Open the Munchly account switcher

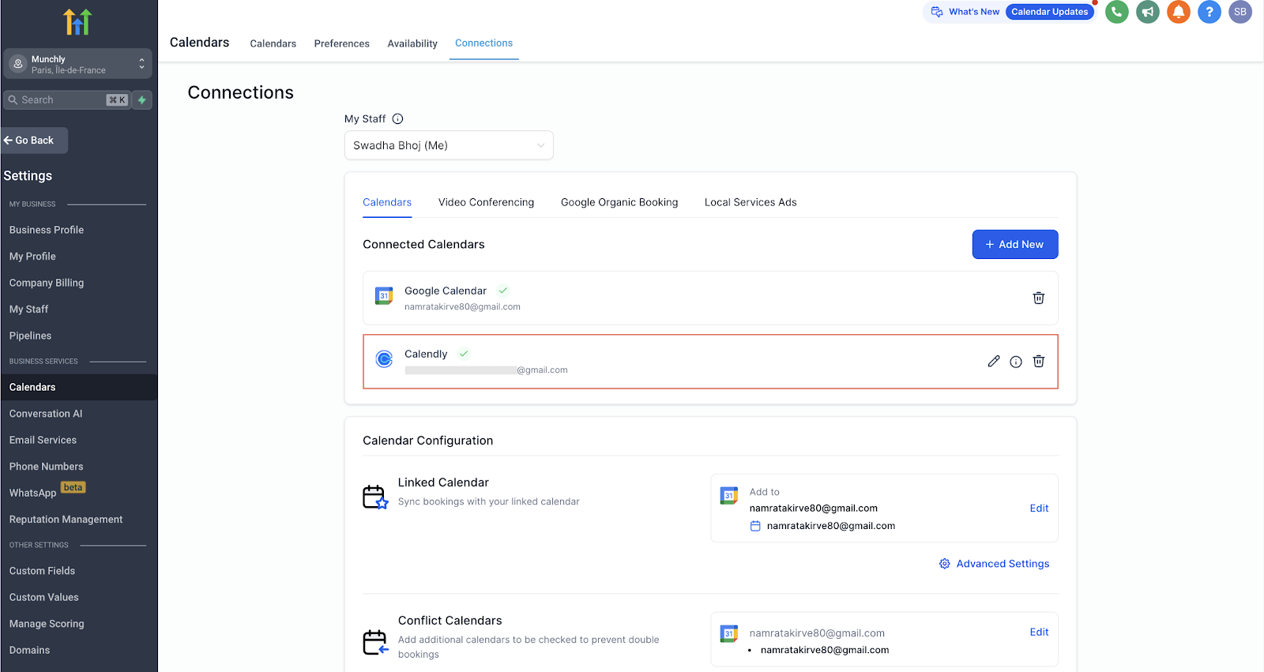[77, 64]
